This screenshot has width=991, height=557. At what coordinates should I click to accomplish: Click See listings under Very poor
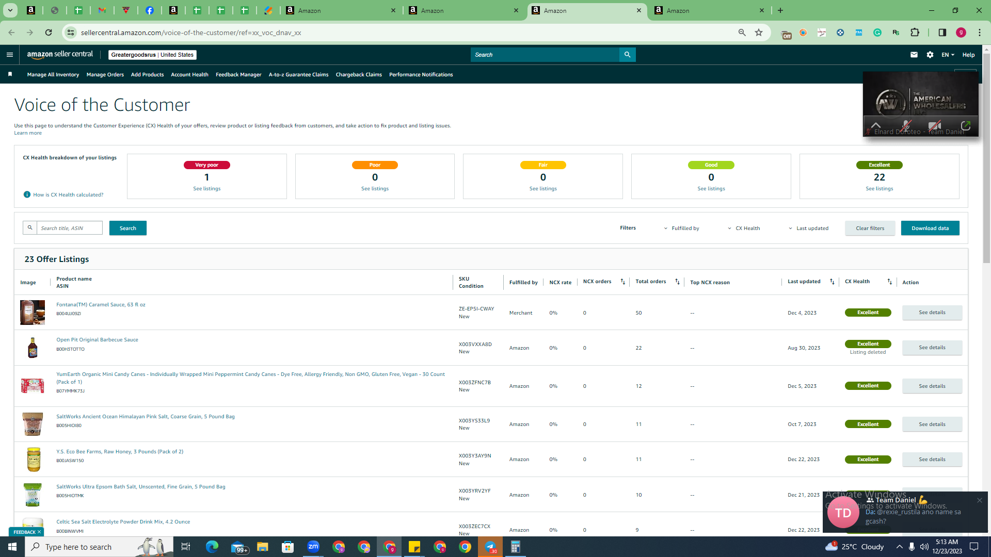(x=207, y=189)
